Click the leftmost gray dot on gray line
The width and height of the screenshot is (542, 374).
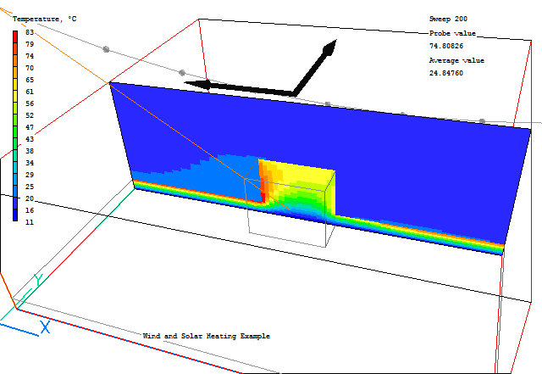click(106, 50)
